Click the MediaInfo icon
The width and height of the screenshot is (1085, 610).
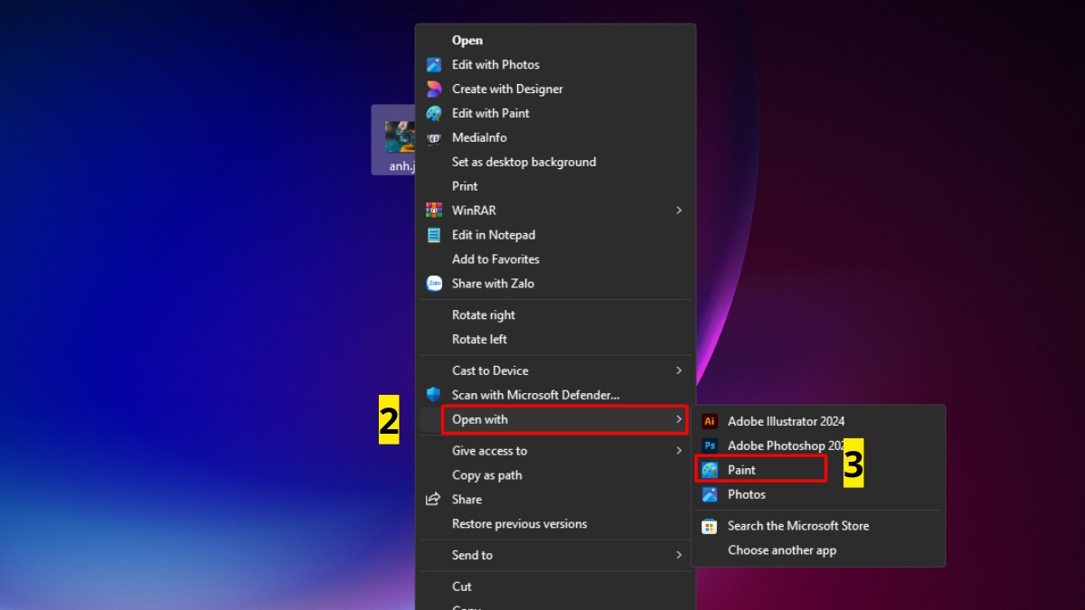pos(435,137)
